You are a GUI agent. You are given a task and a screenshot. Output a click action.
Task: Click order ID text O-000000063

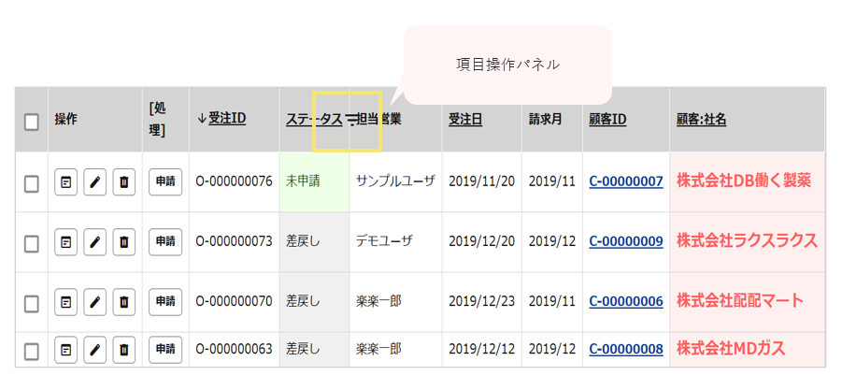[235, 349]
